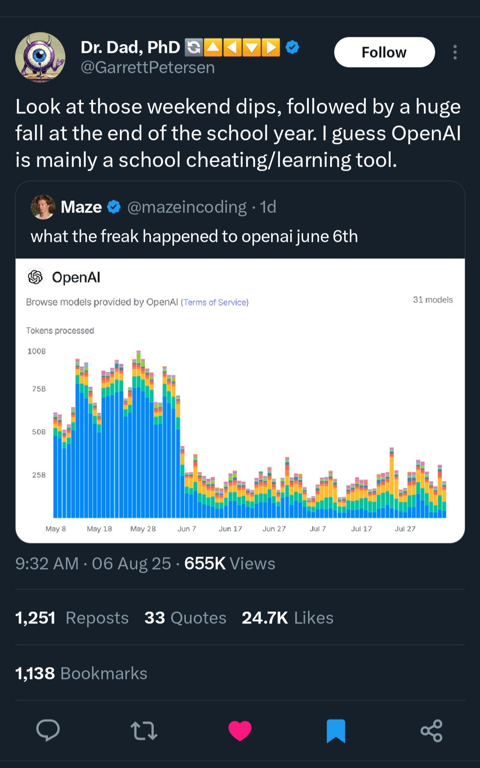Tap Maze's blue verified checkmark
This screenshot has width=480, height=768.
pos(114,207)
